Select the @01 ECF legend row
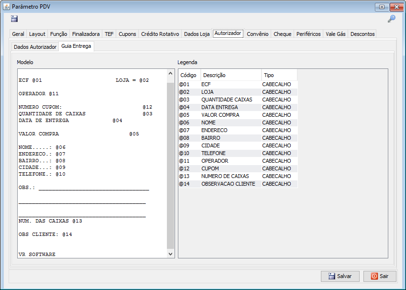 pos(238,84)
